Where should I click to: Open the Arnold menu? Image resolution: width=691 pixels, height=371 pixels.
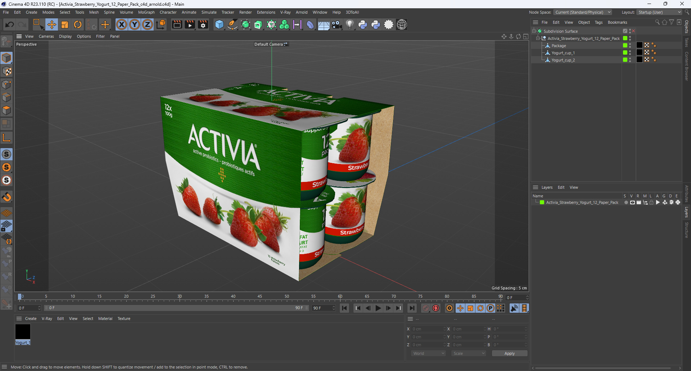pyautogui.click(x=302, y=12)
